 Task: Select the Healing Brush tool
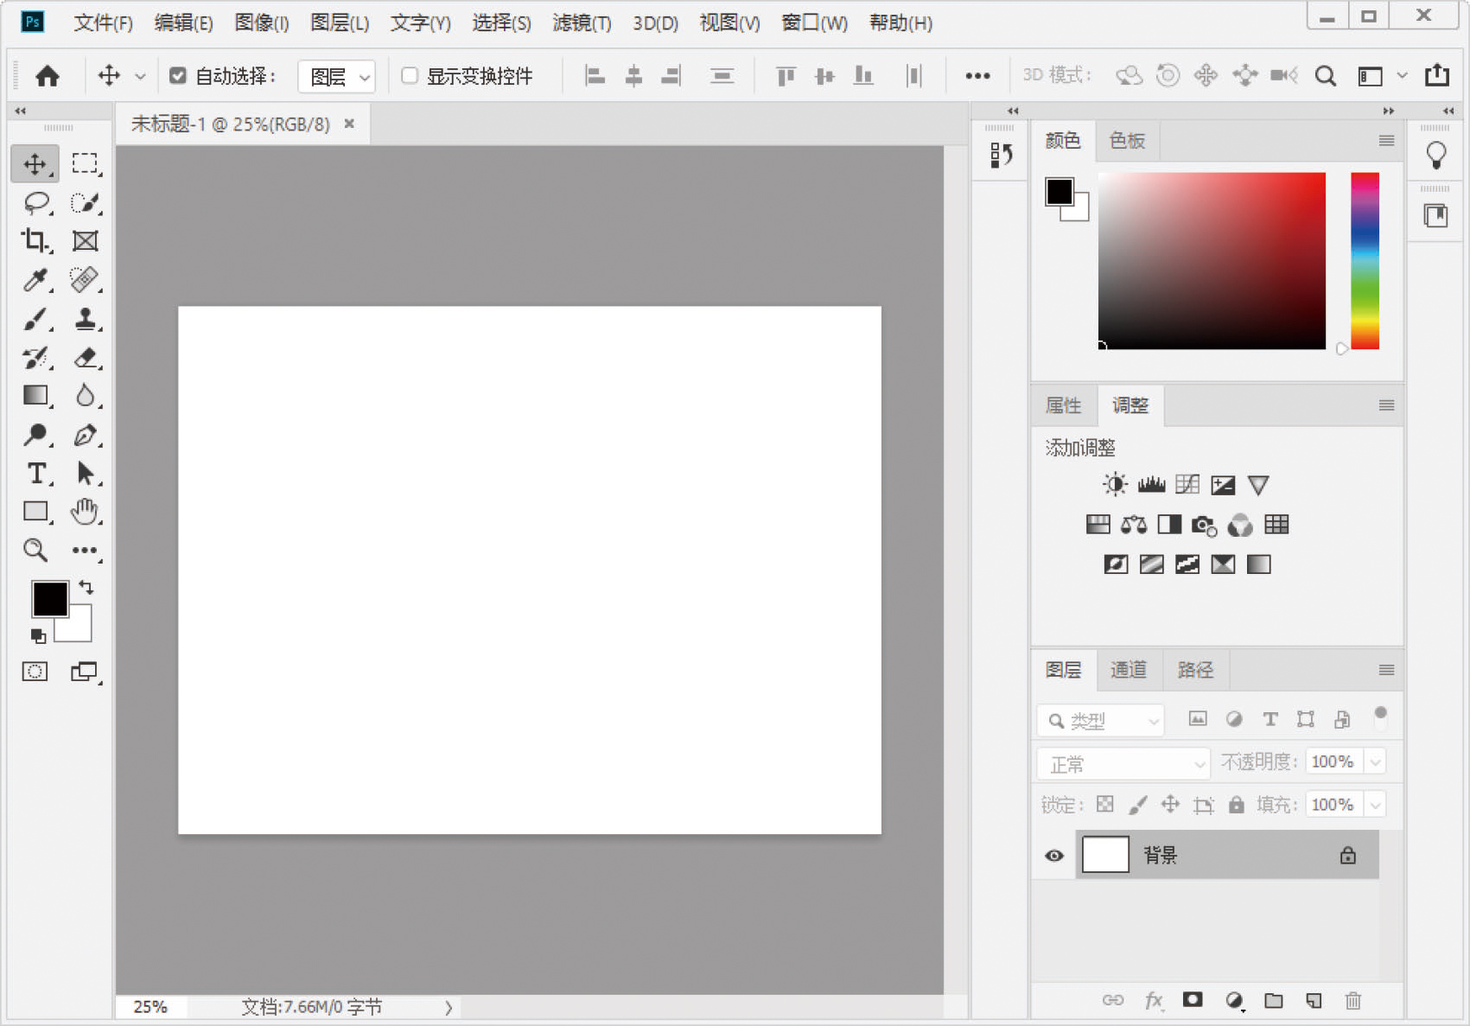(85, 279)
